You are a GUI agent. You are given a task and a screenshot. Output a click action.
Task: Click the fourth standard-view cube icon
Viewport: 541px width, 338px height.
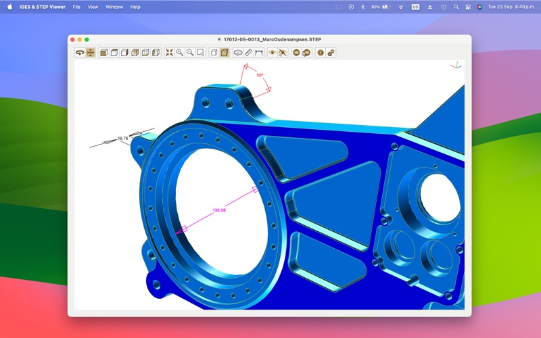pyautogui.click(x=135, y=53)
